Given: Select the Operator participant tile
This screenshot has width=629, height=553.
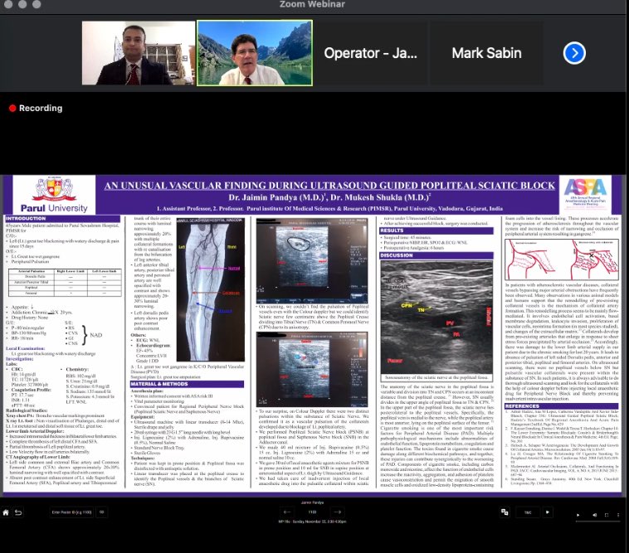Looking at the screenshot, I should point(370,53).
